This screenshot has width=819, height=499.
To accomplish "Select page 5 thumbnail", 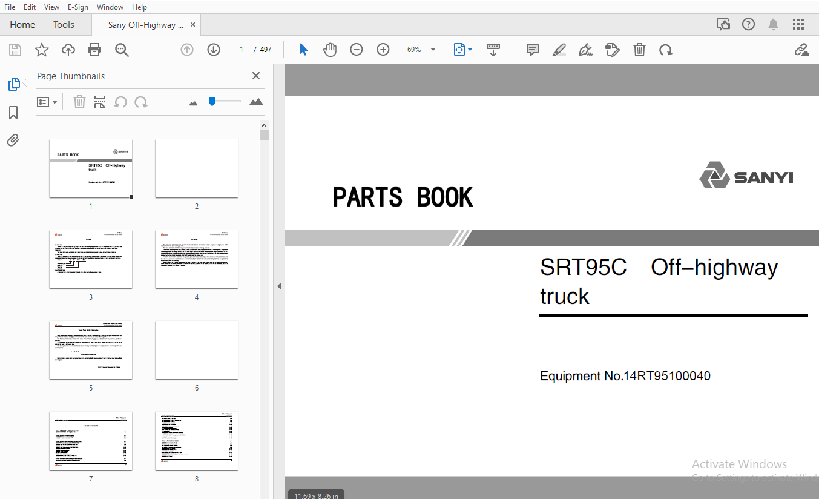I will [91, 350].
